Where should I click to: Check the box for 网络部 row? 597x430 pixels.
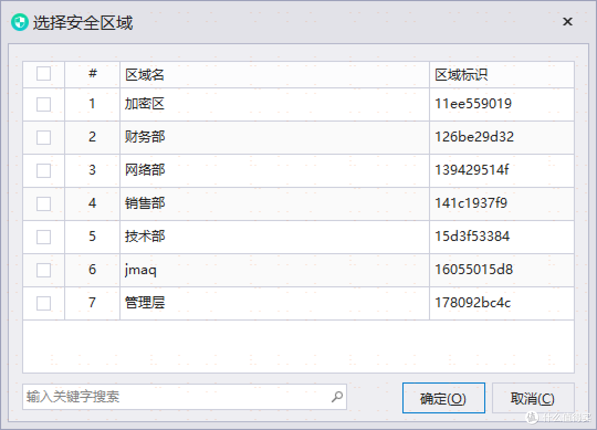(44, 170)
